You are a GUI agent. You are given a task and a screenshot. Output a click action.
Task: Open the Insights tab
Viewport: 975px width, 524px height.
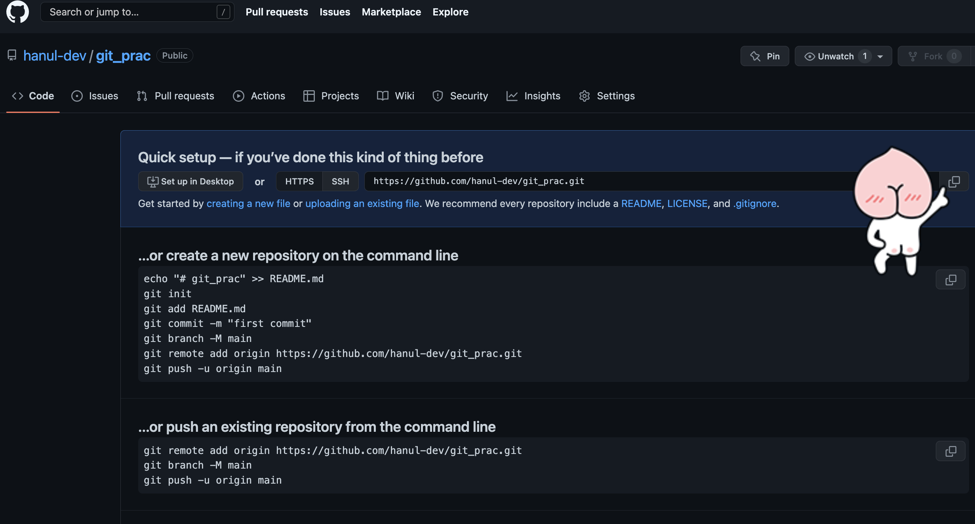[533, 96]
